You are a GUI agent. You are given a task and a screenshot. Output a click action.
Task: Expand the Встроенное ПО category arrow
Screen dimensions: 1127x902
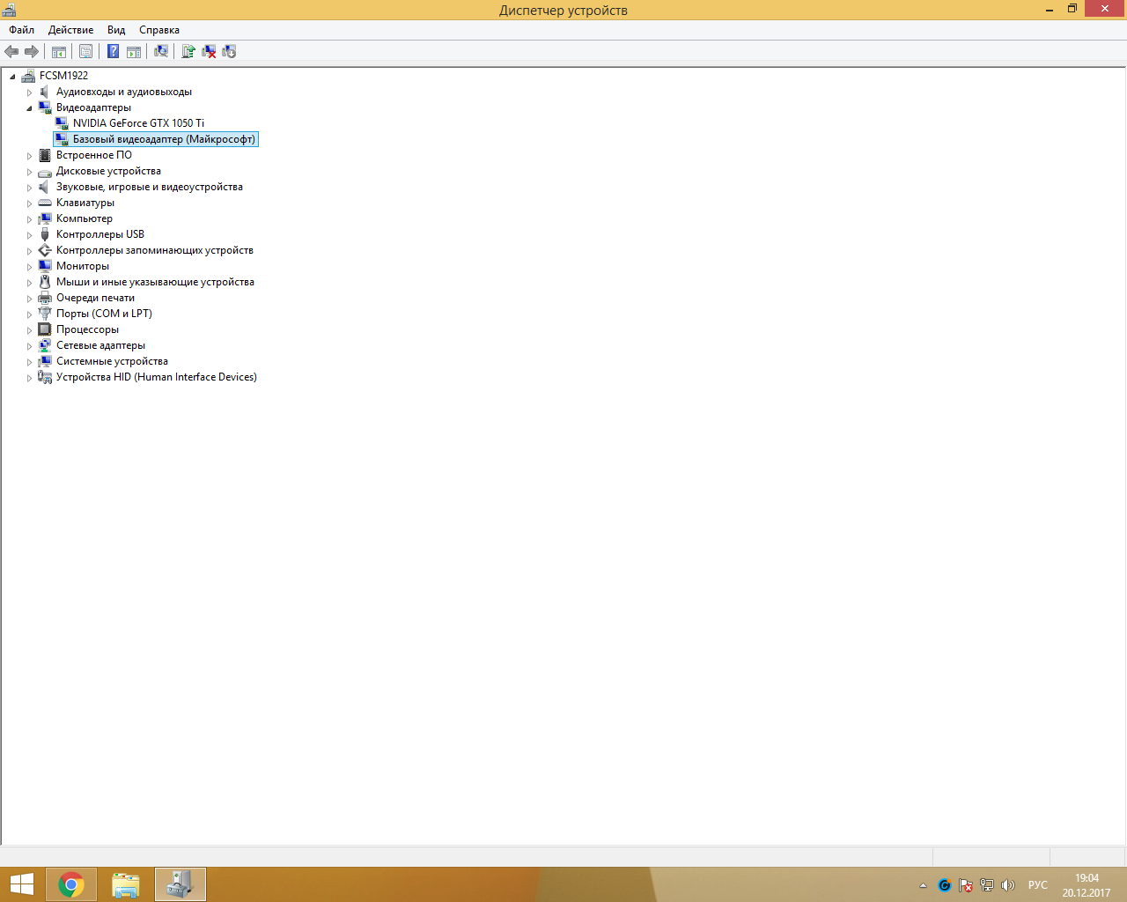(x=29, y=155)
